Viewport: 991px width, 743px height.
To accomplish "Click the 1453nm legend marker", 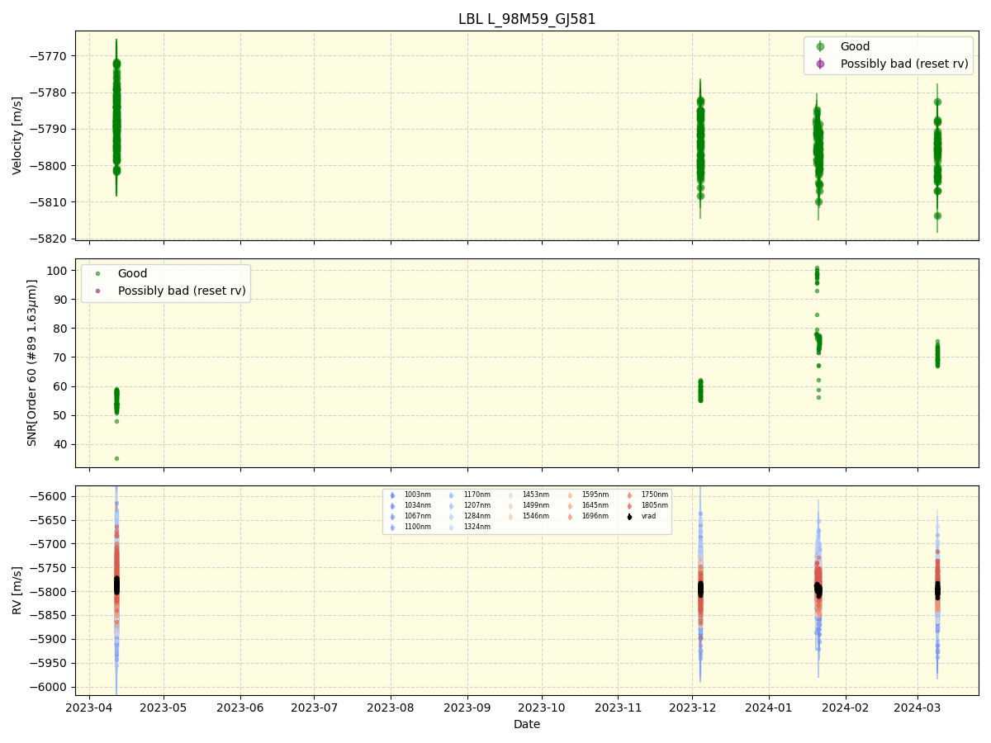I will (x=510, y=495).
